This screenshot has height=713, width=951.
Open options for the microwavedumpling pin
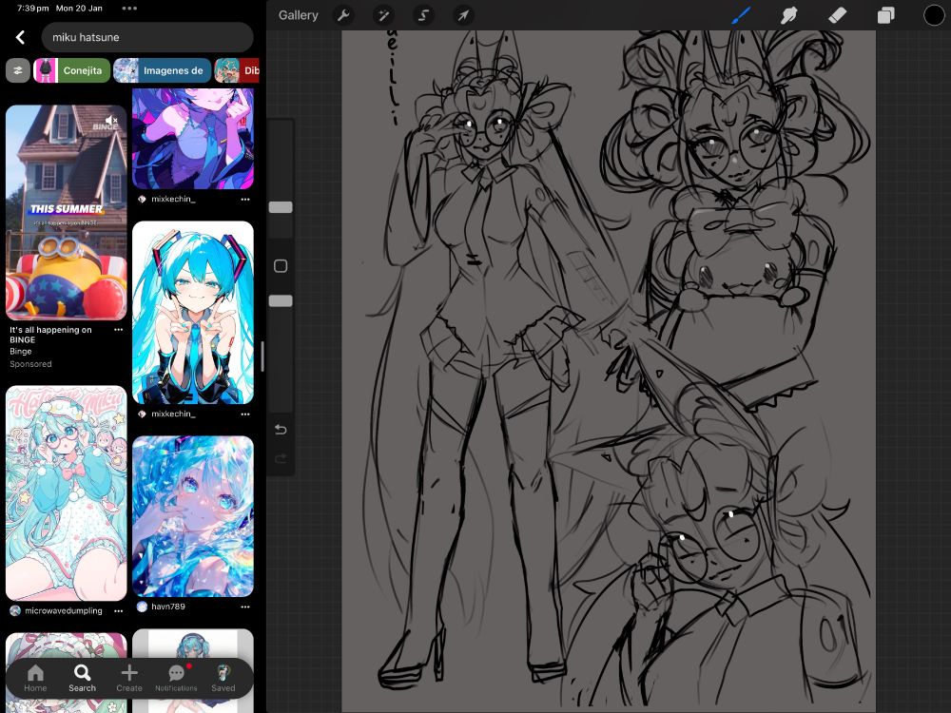pos(118,610)
